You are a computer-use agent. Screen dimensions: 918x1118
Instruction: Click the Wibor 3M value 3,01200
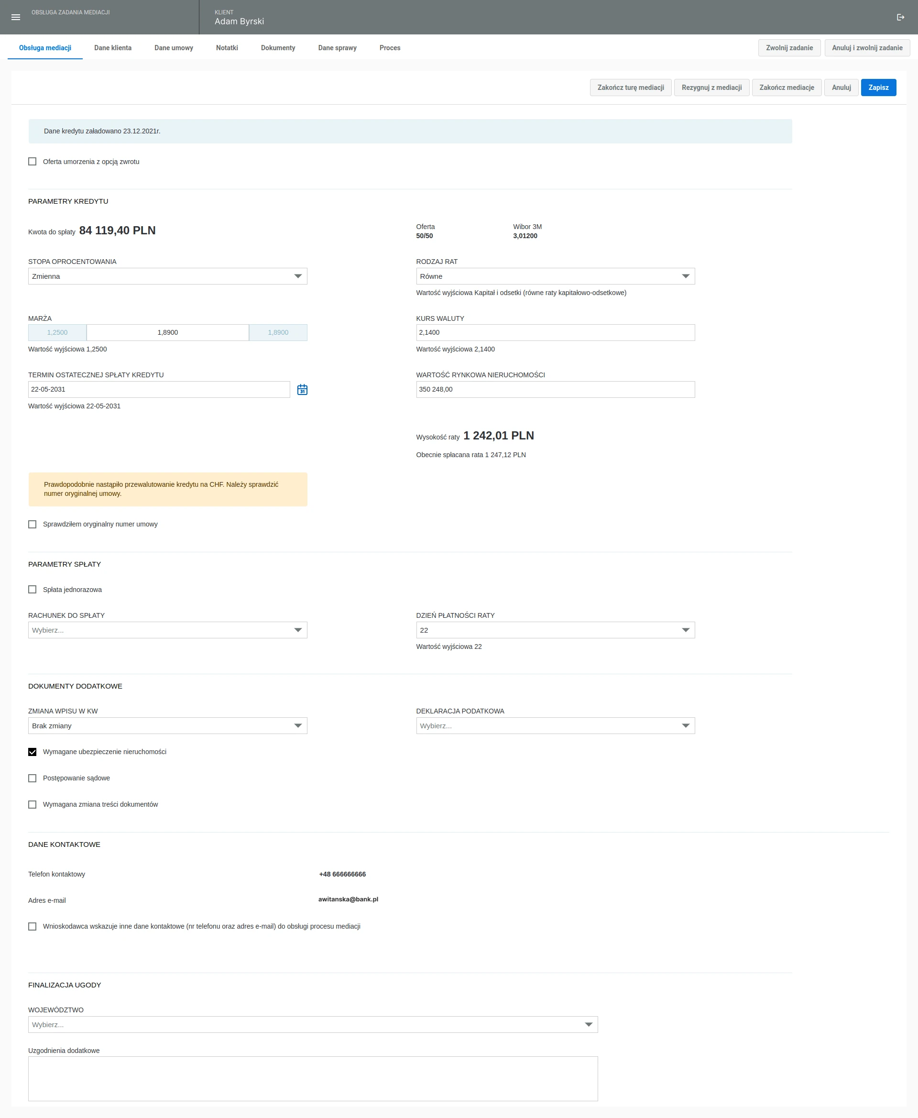point(525,236)
